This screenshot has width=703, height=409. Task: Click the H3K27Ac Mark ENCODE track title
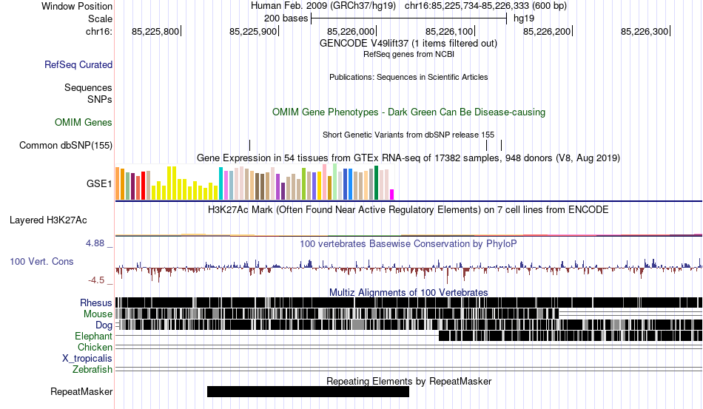[x=408, y=209]
